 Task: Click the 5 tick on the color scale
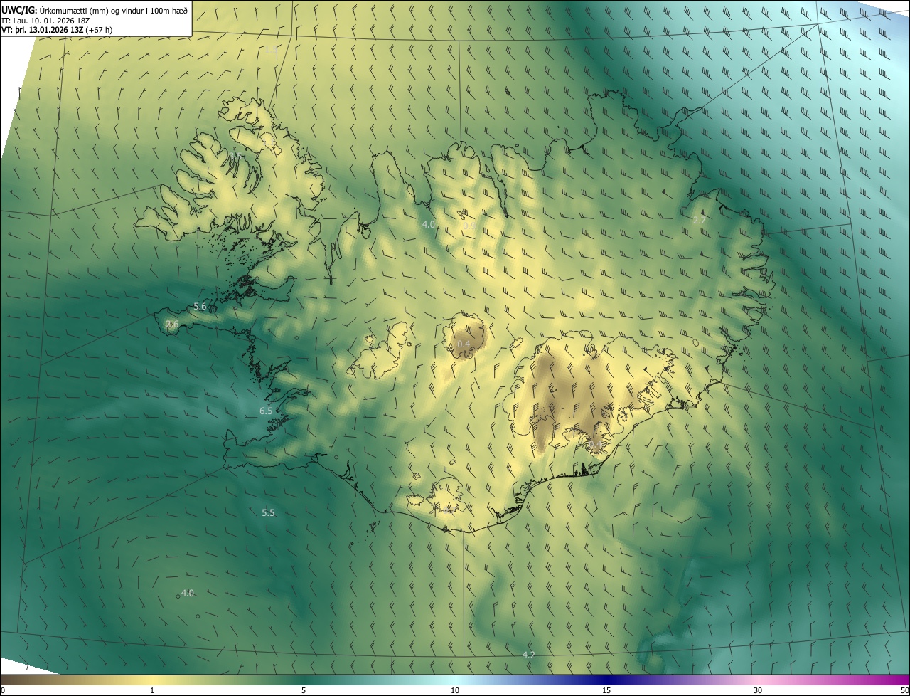(x=304, y=690)
